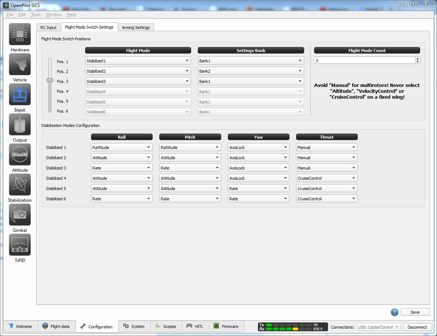
Task: Open Stabilized 4 Thrust CruiseControl dropdown
Action: [x=327, y=178]
